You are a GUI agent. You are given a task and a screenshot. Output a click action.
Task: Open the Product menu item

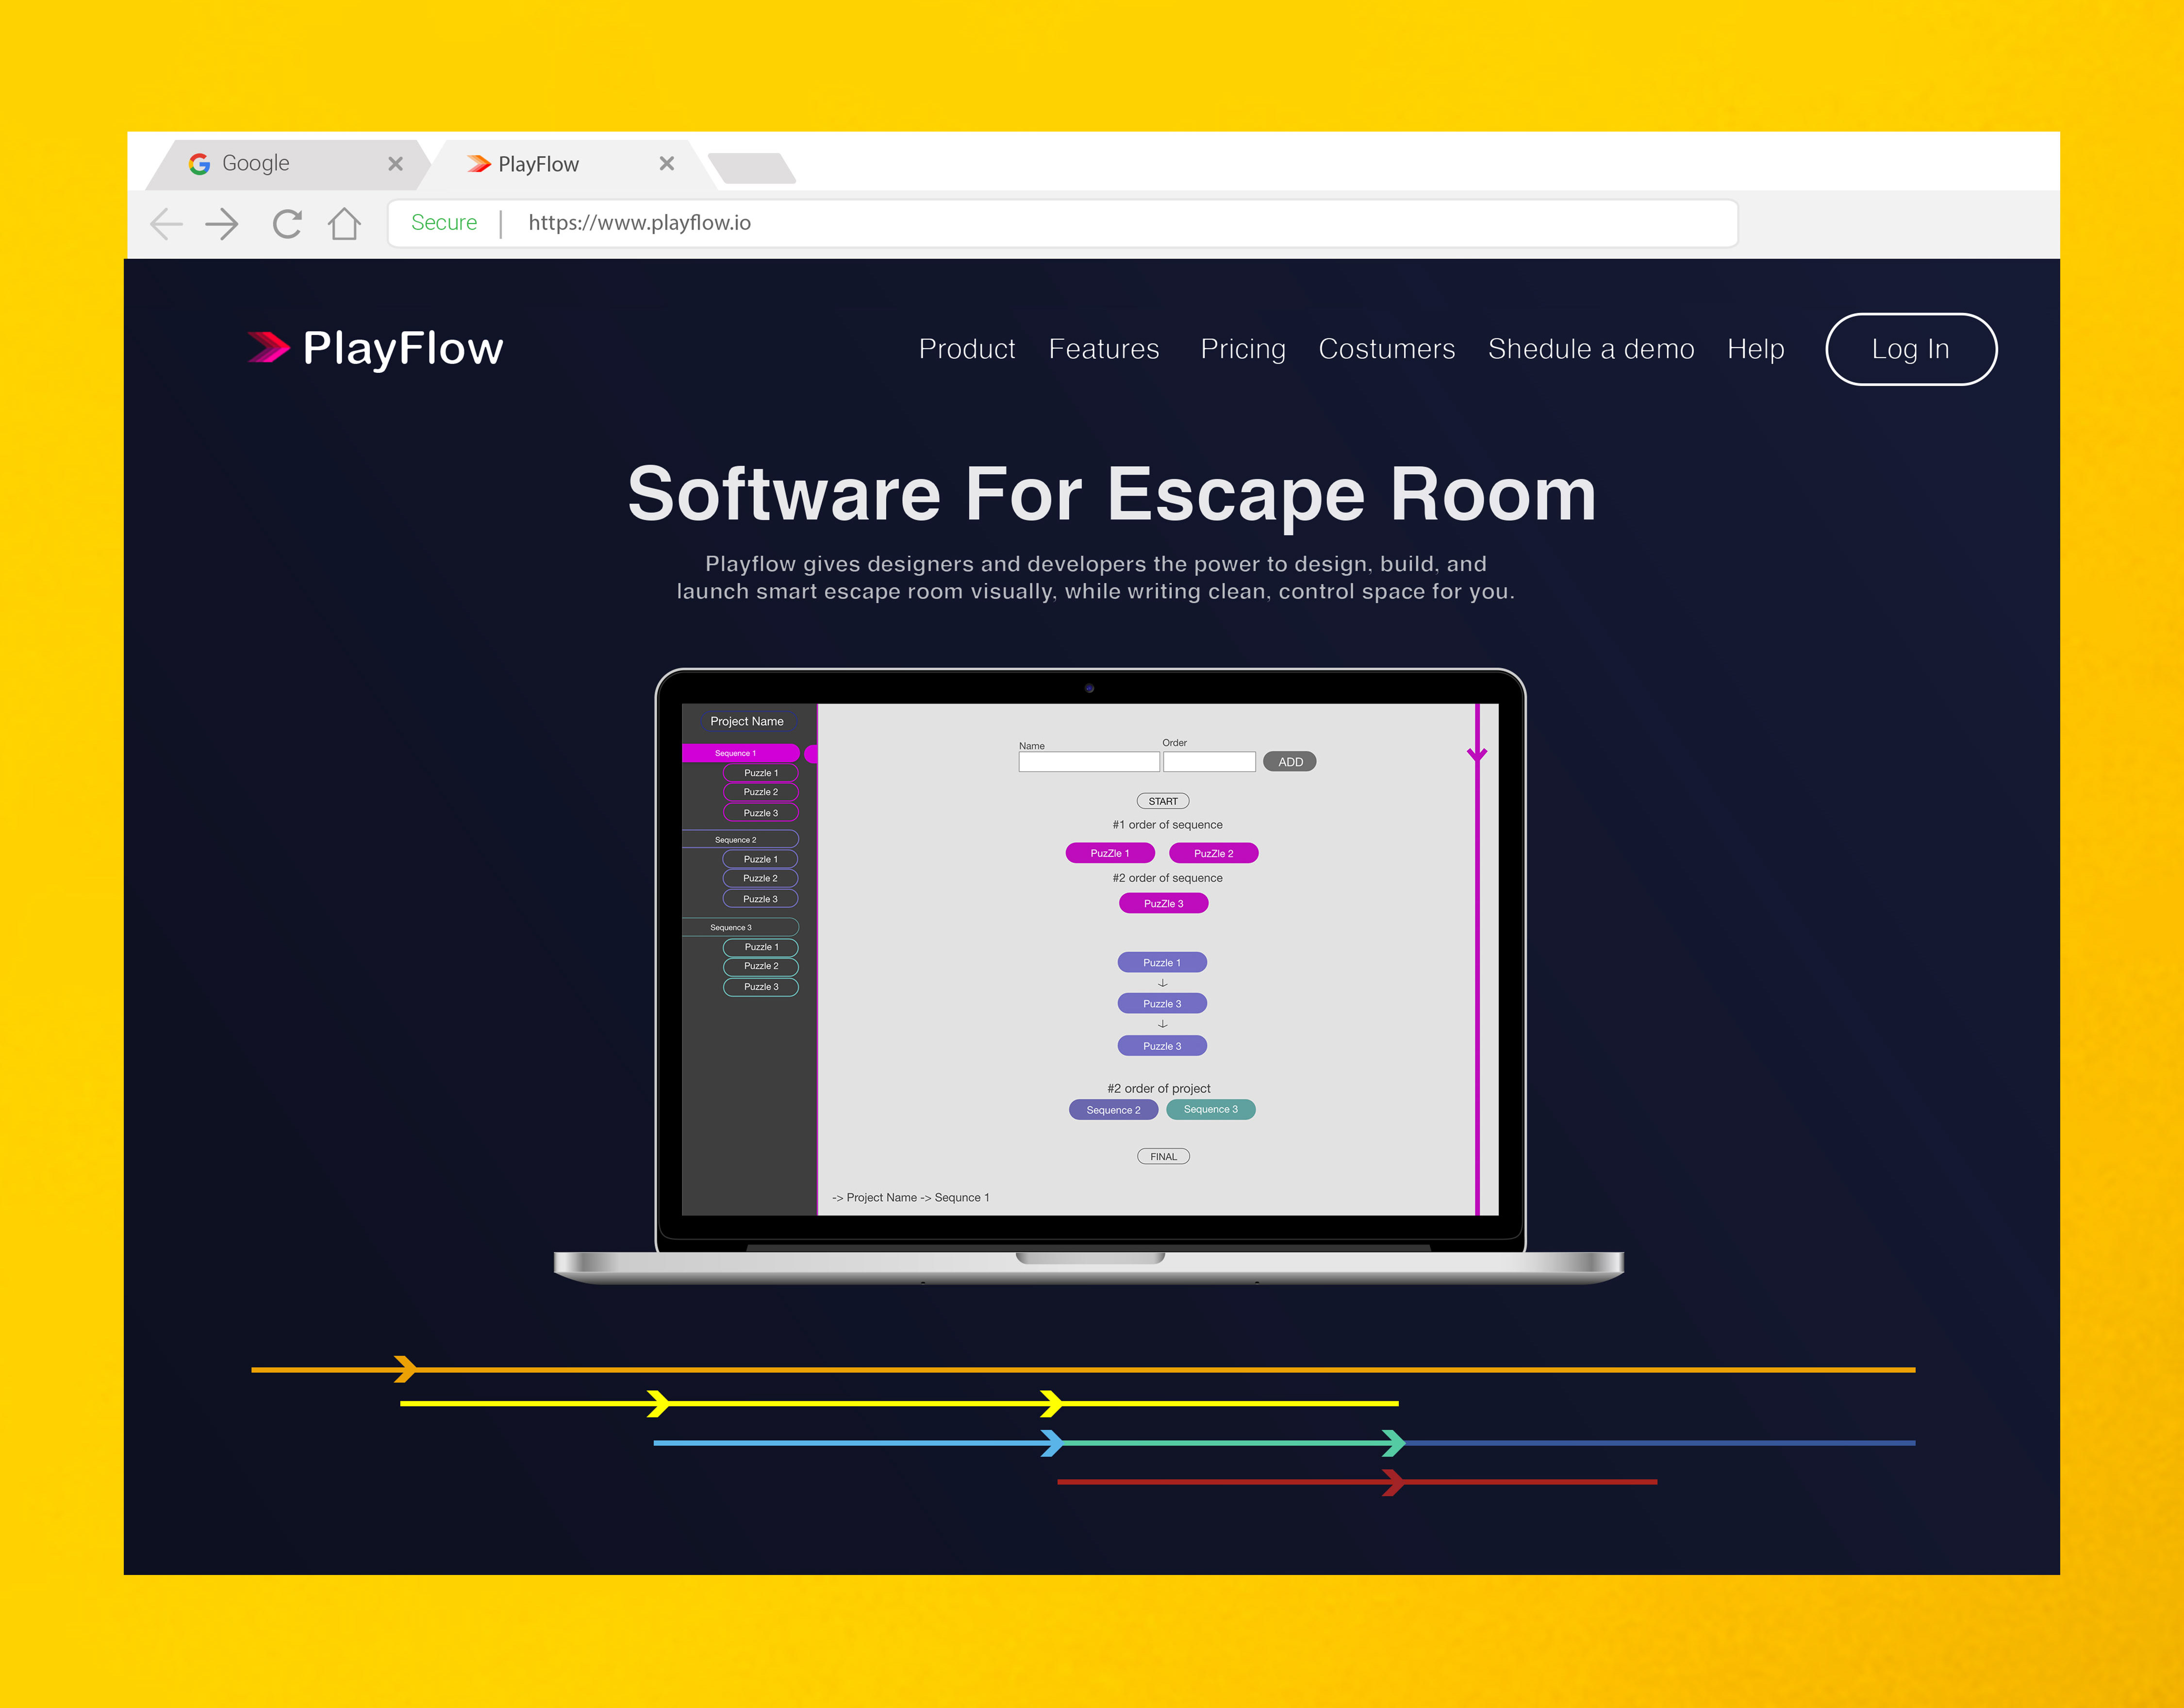tap(967, 349)
